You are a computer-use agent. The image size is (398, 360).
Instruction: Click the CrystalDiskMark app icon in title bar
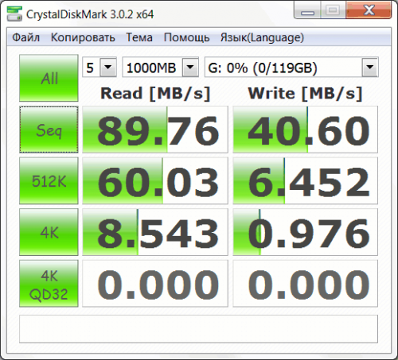pyautogui.click(x=14, y=14)
